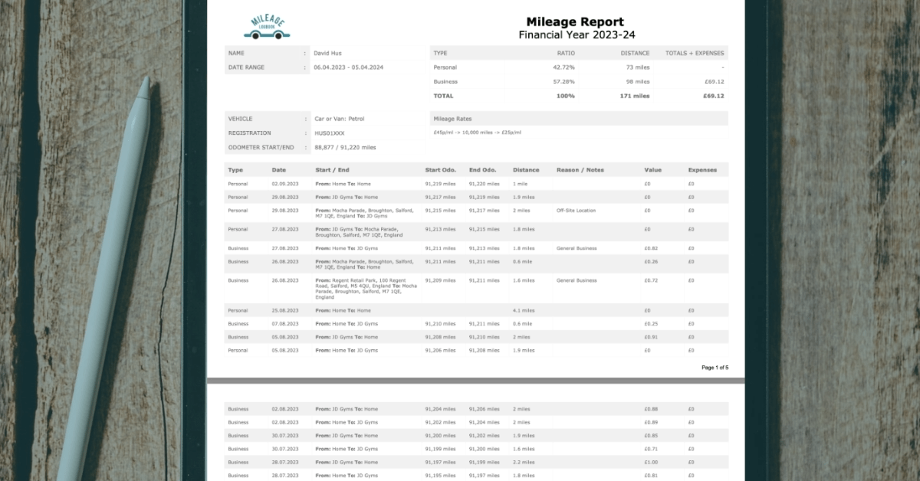Click the Business ratio "57.28%"

(563, 81)
